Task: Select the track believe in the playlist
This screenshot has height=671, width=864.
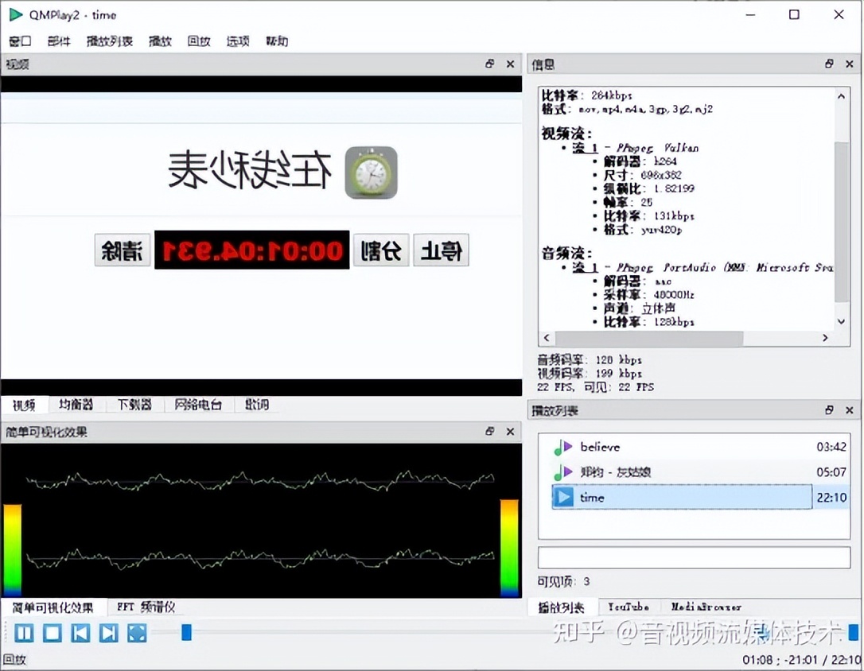Action: point(599,447)
